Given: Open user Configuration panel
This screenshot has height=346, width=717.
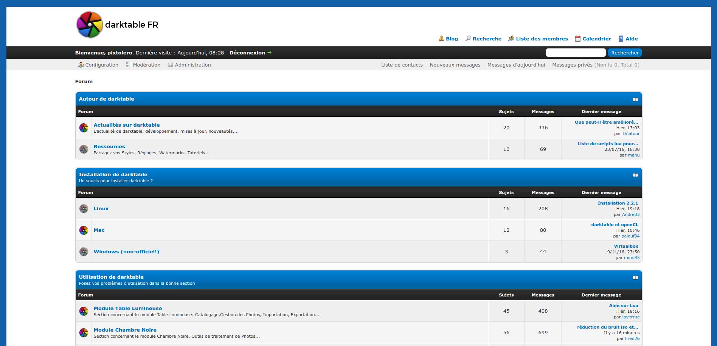Looking at the screenshot, I should click(102, 65).
